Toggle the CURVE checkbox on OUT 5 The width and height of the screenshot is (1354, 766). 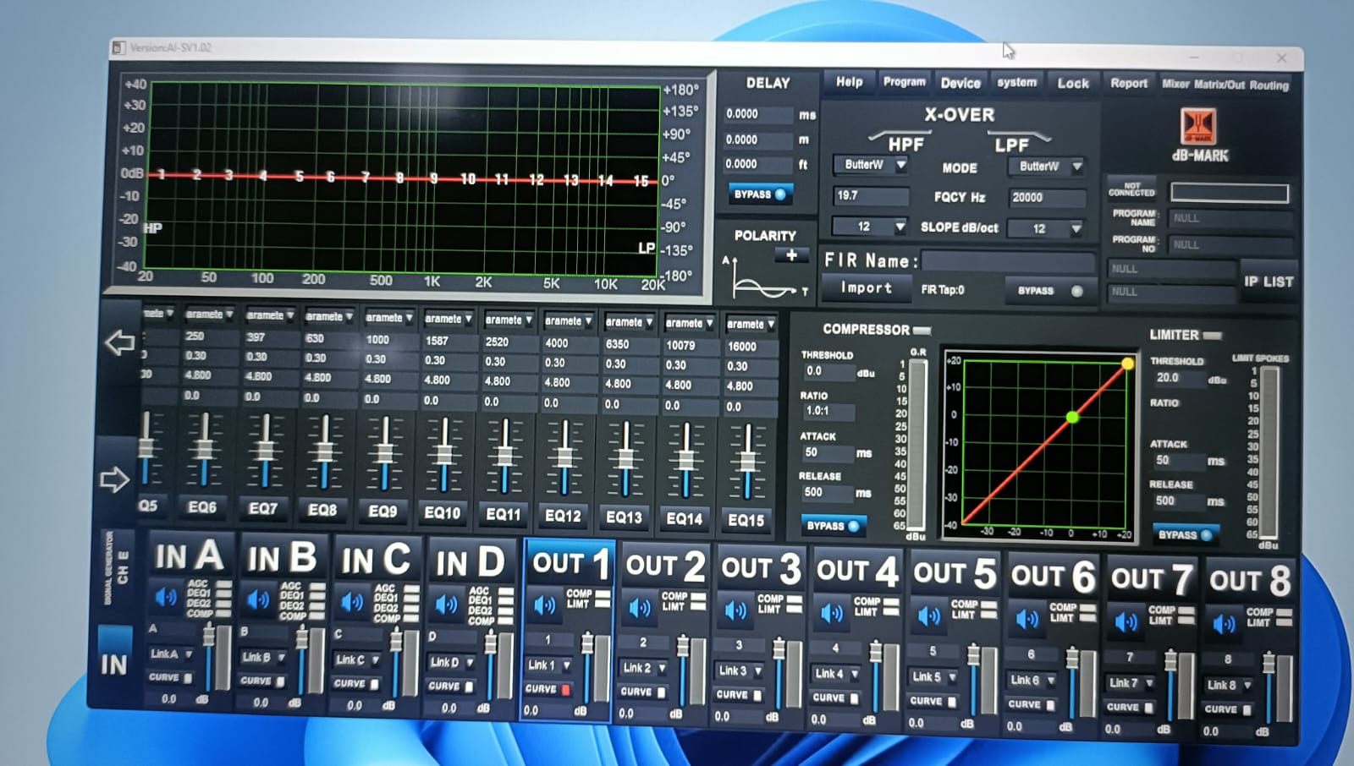point(952,702)
